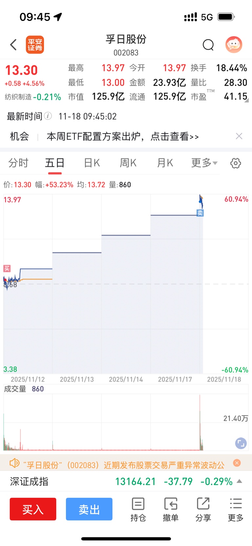Screen dimensions: 252x546
Task: Open the search magnifier icon
Action: (x=208, y=45)
